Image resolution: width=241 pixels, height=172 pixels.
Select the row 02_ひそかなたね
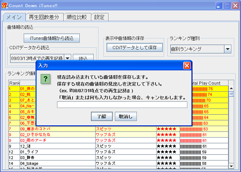pos(119,135)
